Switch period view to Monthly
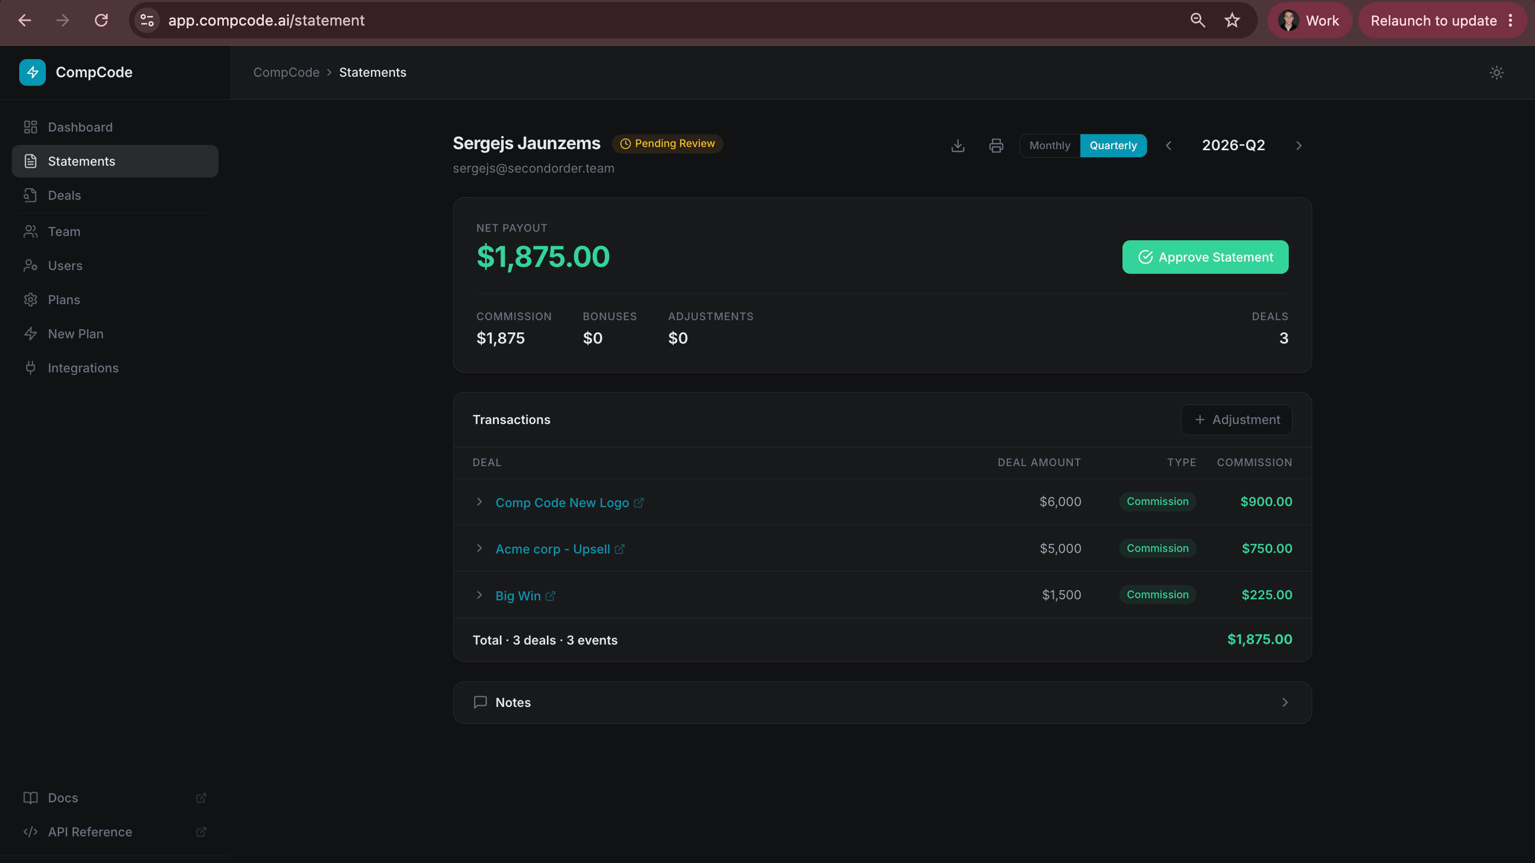 (x=1049, y=145)
